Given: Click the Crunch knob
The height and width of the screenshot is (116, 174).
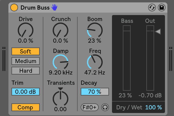Looking at the screenshot, I should tap(61, 30).
